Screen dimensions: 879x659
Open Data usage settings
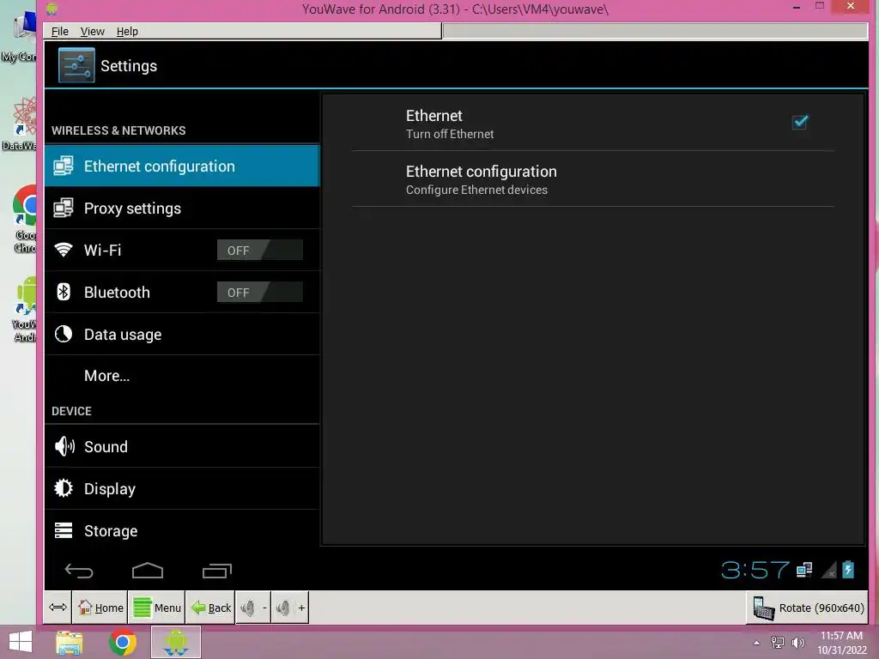(182, 334)
